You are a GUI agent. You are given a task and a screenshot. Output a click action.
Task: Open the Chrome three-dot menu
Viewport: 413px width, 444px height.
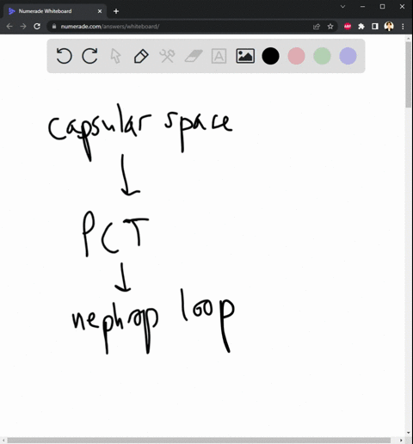tap(403, 27)
